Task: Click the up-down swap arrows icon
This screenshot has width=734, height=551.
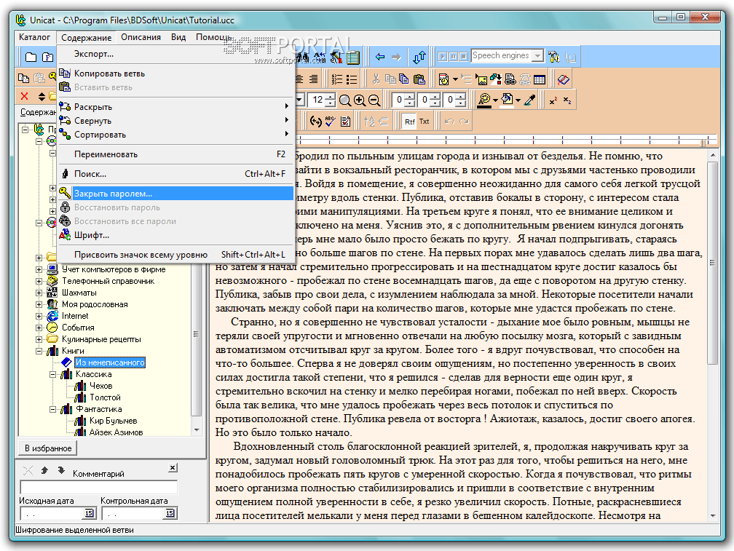Action: click(419, 57)
